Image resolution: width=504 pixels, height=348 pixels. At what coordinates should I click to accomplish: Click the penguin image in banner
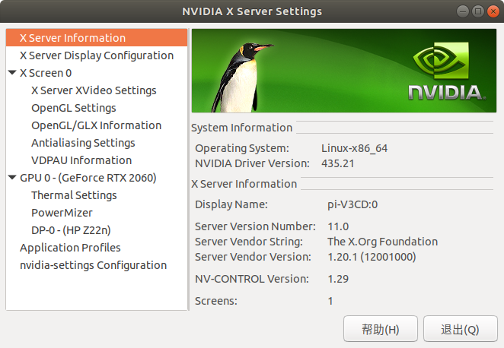click(243, 78)
